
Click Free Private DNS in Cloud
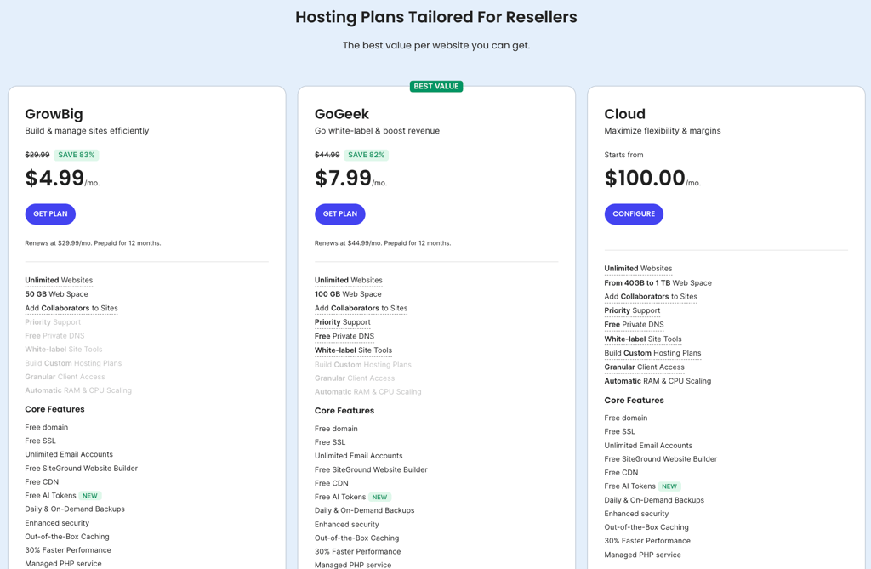pyautogui.click(x=634, y=325)
